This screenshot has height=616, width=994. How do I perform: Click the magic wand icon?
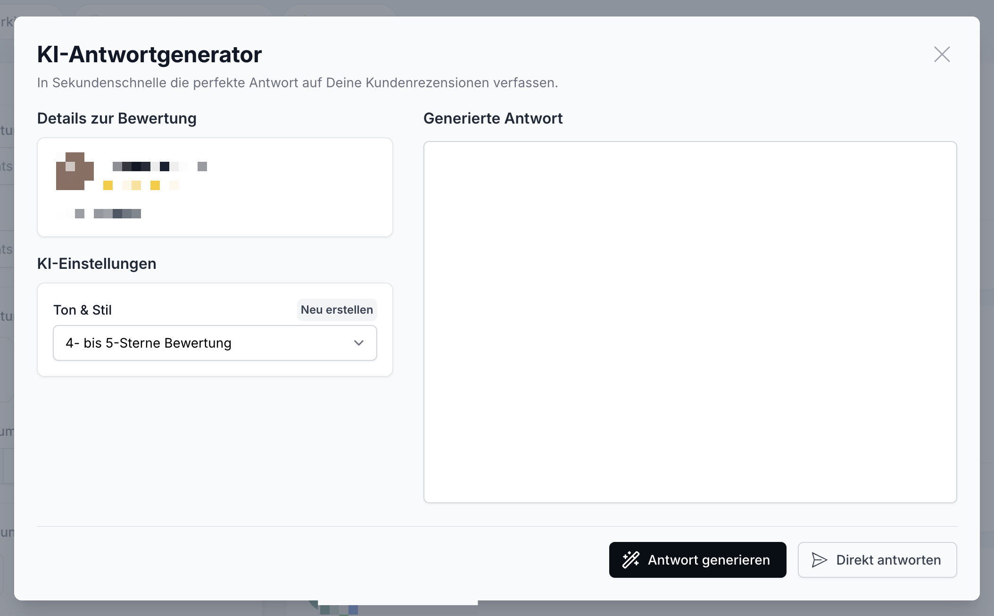[x=630, y=560]
